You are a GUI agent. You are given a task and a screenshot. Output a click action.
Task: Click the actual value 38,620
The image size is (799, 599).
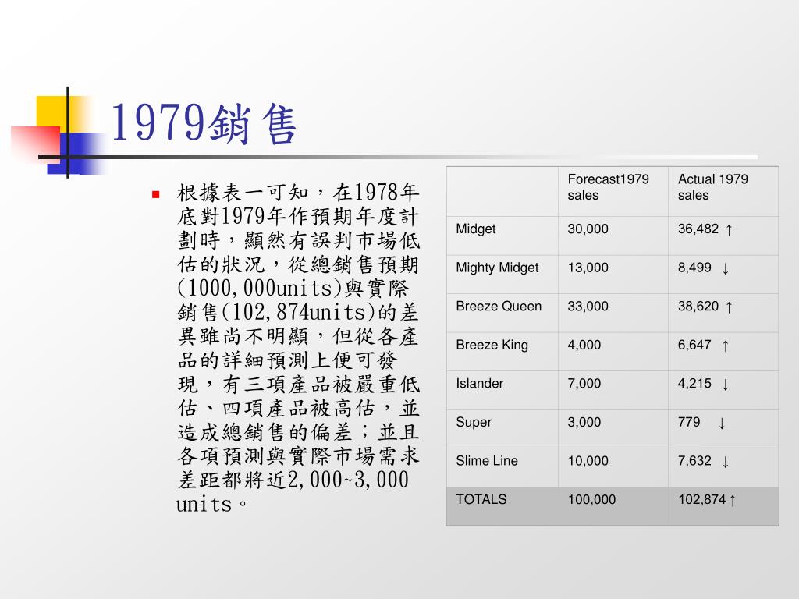tap(698, 306)
